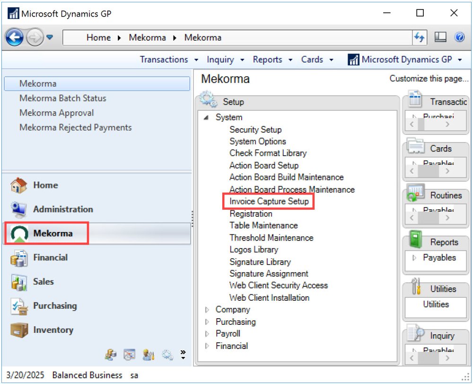
Task: Open Utilities item in Utilities panel
Action: [x=436, y=304]
